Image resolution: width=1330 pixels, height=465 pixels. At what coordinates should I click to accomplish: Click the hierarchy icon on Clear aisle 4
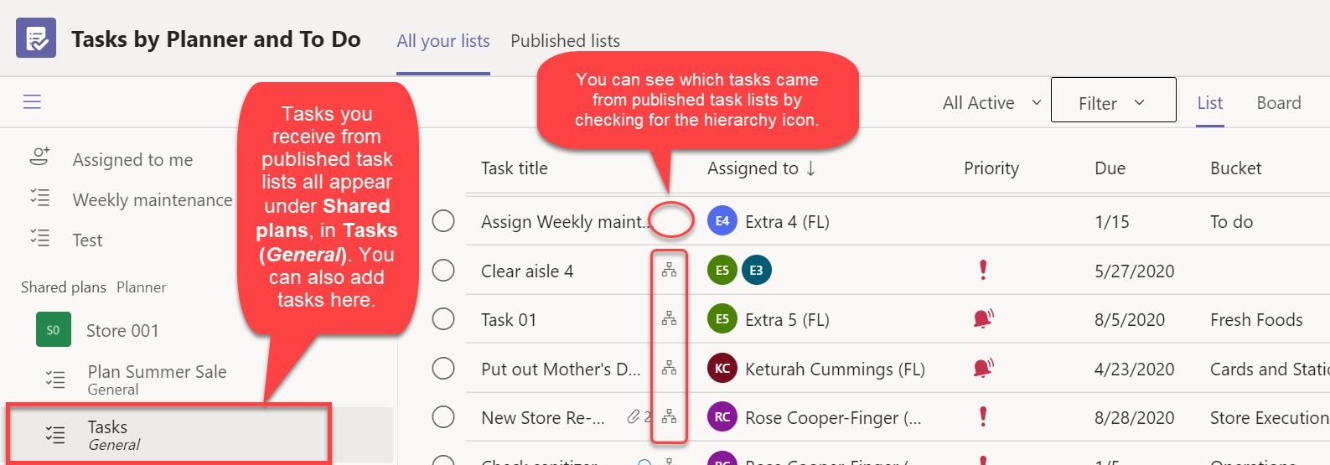tap(669, 270)
